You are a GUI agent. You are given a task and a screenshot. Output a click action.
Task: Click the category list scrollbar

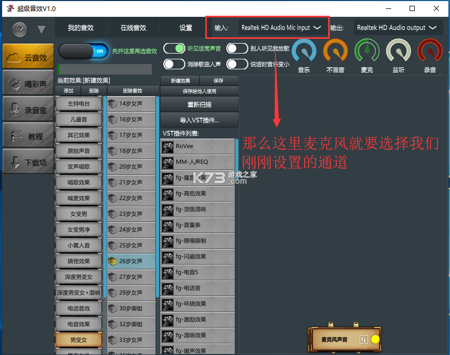tap(105, 197)
